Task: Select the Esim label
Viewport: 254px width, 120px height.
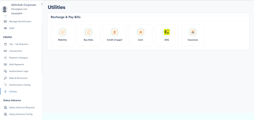Action: (x=140, y=40)
